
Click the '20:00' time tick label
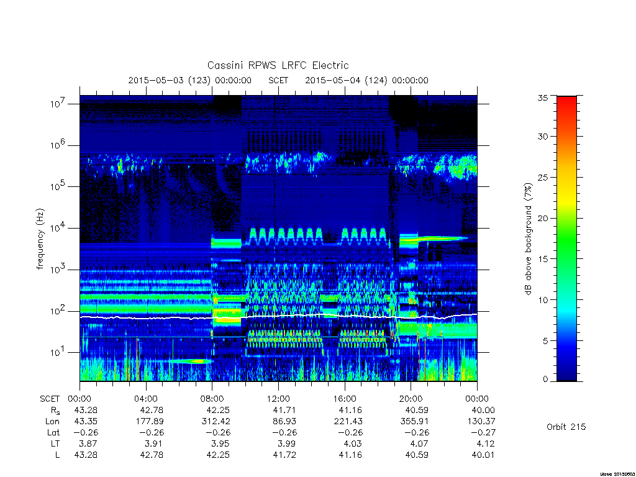pyautogui.click(x=411, y=399)
